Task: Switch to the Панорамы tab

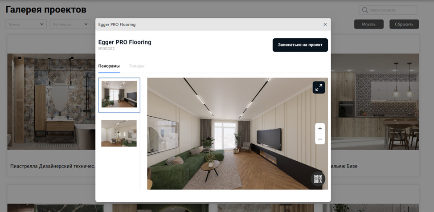Action: (109, 66)
